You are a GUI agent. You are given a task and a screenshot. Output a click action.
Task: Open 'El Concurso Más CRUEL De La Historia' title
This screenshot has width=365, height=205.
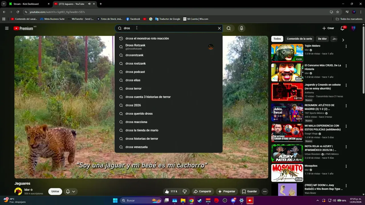(x=323, y=67)
